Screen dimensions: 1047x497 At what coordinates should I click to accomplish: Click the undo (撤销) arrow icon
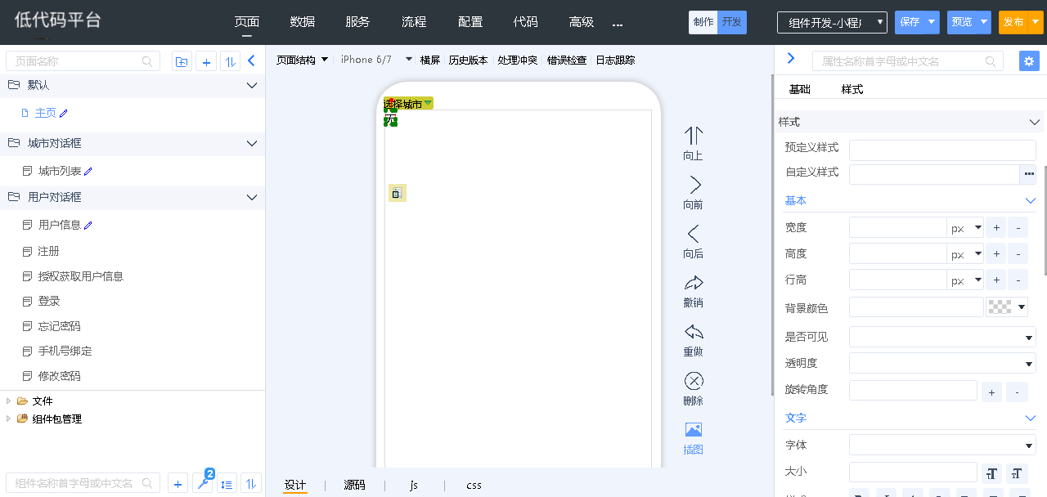(693, 284)
